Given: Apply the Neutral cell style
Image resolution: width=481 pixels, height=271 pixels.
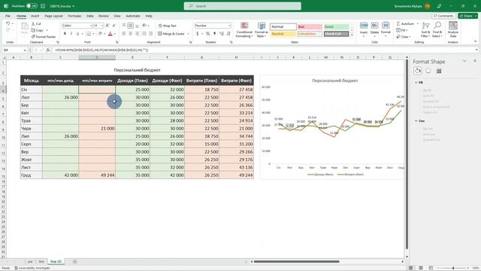Looking at the screenshot, I should click(283, 33).
